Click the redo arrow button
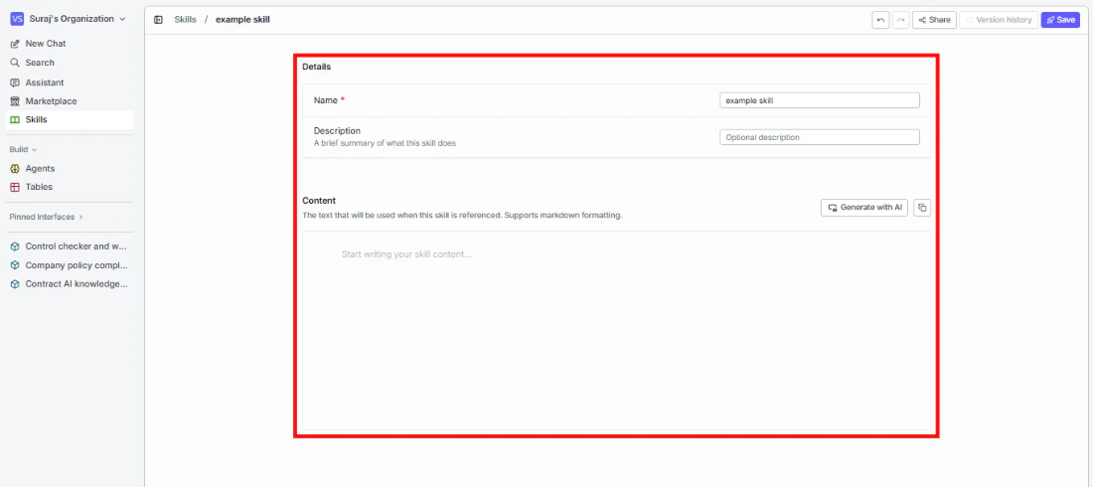Screen dimensions: 1093x487 click(x=900, y=20)
